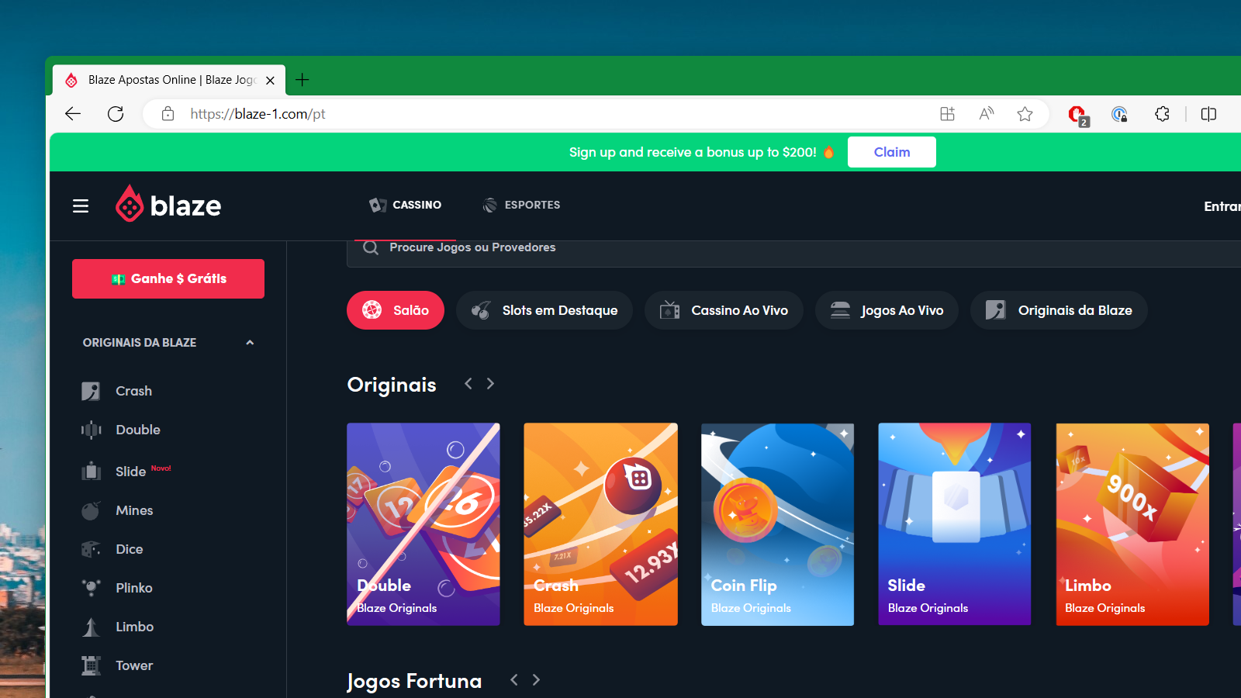Click the Tower castle icon
The image size is (1241, 698).
[x=91, y=665]
